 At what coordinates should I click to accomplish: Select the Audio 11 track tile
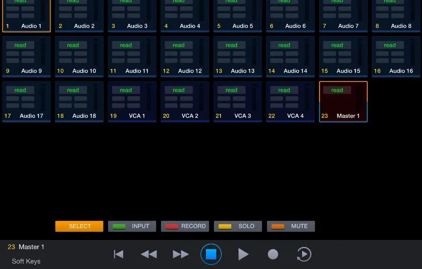coord(132,57)
